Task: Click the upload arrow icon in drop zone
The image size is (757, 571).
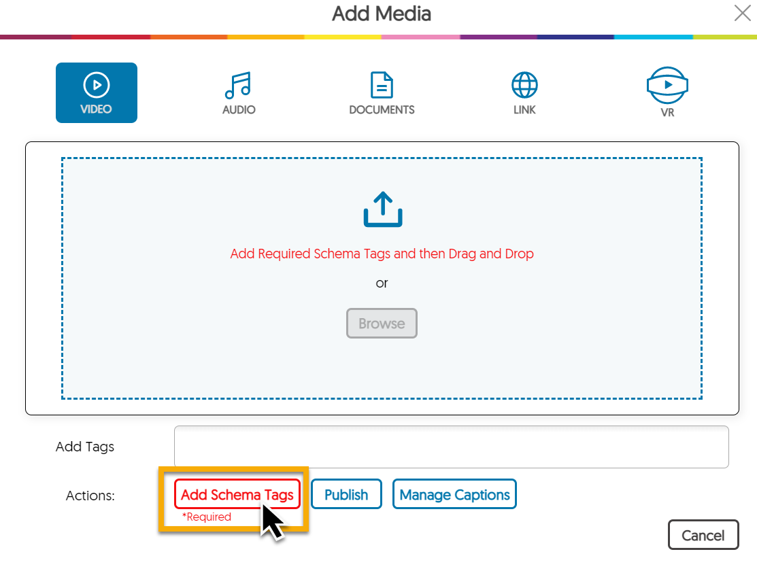Action: (x=382, y=209)
